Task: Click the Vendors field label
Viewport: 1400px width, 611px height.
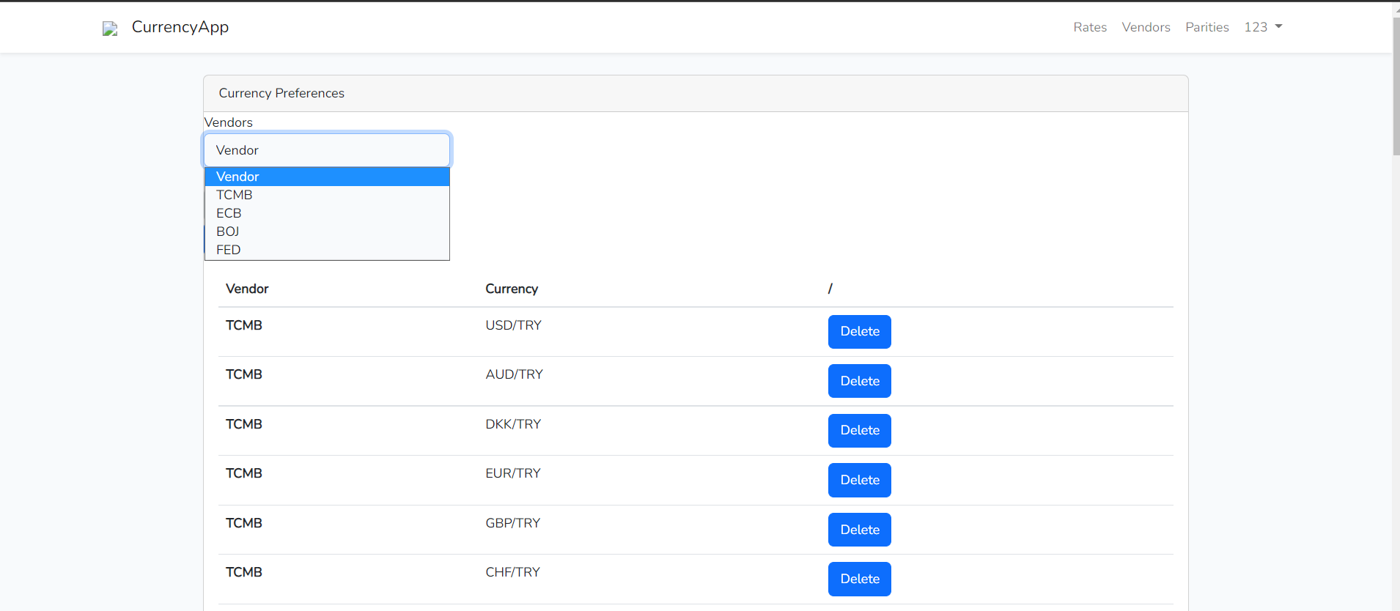Action: [228, 122]
